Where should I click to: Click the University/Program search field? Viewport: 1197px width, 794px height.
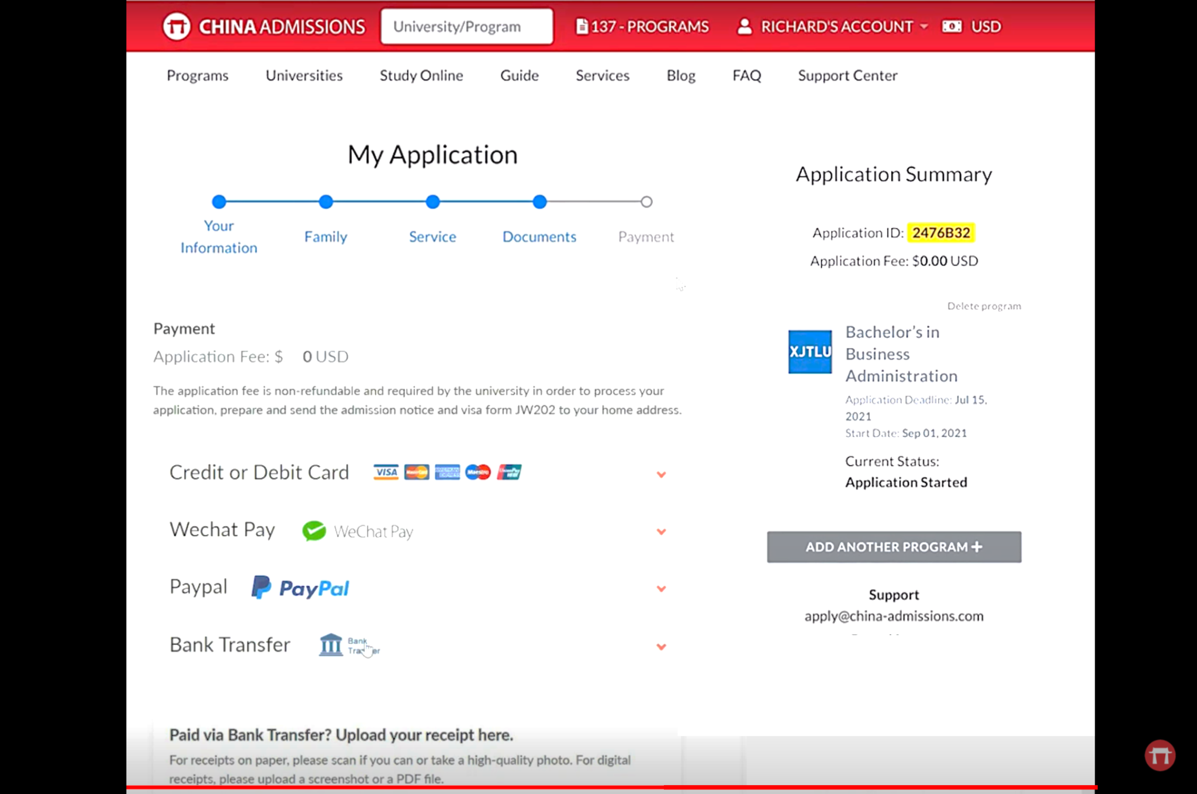466,26
